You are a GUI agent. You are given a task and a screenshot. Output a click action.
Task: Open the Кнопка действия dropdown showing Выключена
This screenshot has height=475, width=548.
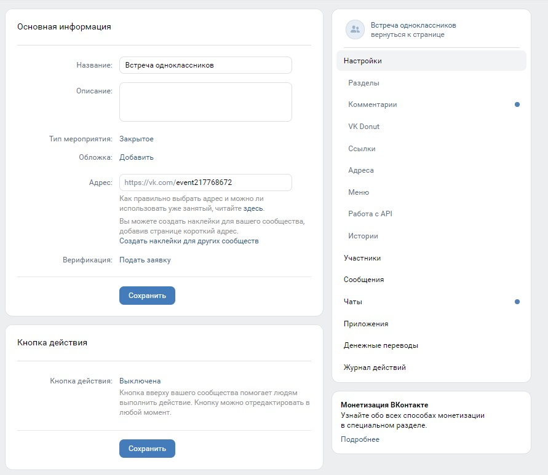pos(140,381)
